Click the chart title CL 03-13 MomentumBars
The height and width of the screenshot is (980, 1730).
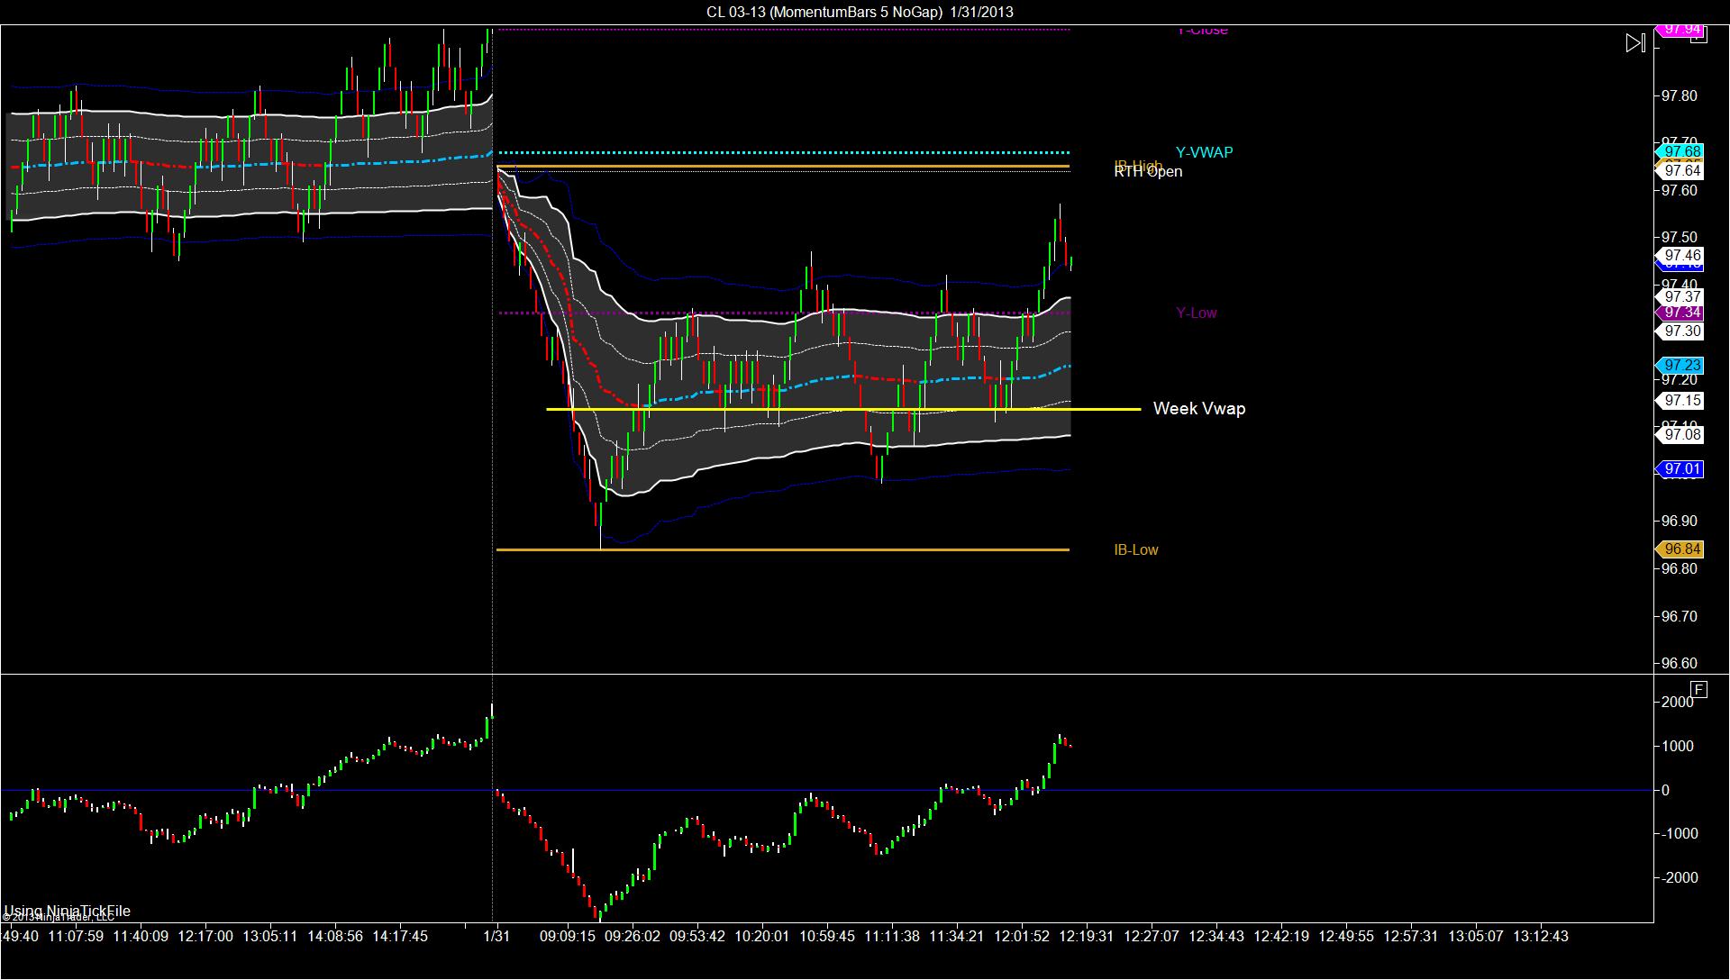click(x=860, y=12)
